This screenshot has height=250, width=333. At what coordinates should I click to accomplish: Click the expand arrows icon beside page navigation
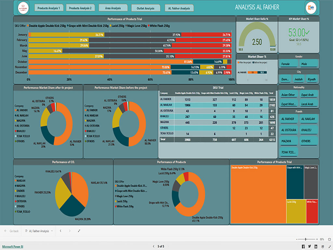pos(79,231)
